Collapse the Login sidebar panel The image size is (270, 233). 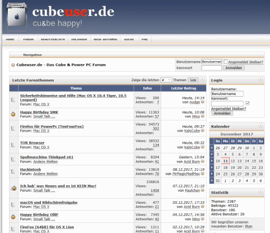click(260, 80)
